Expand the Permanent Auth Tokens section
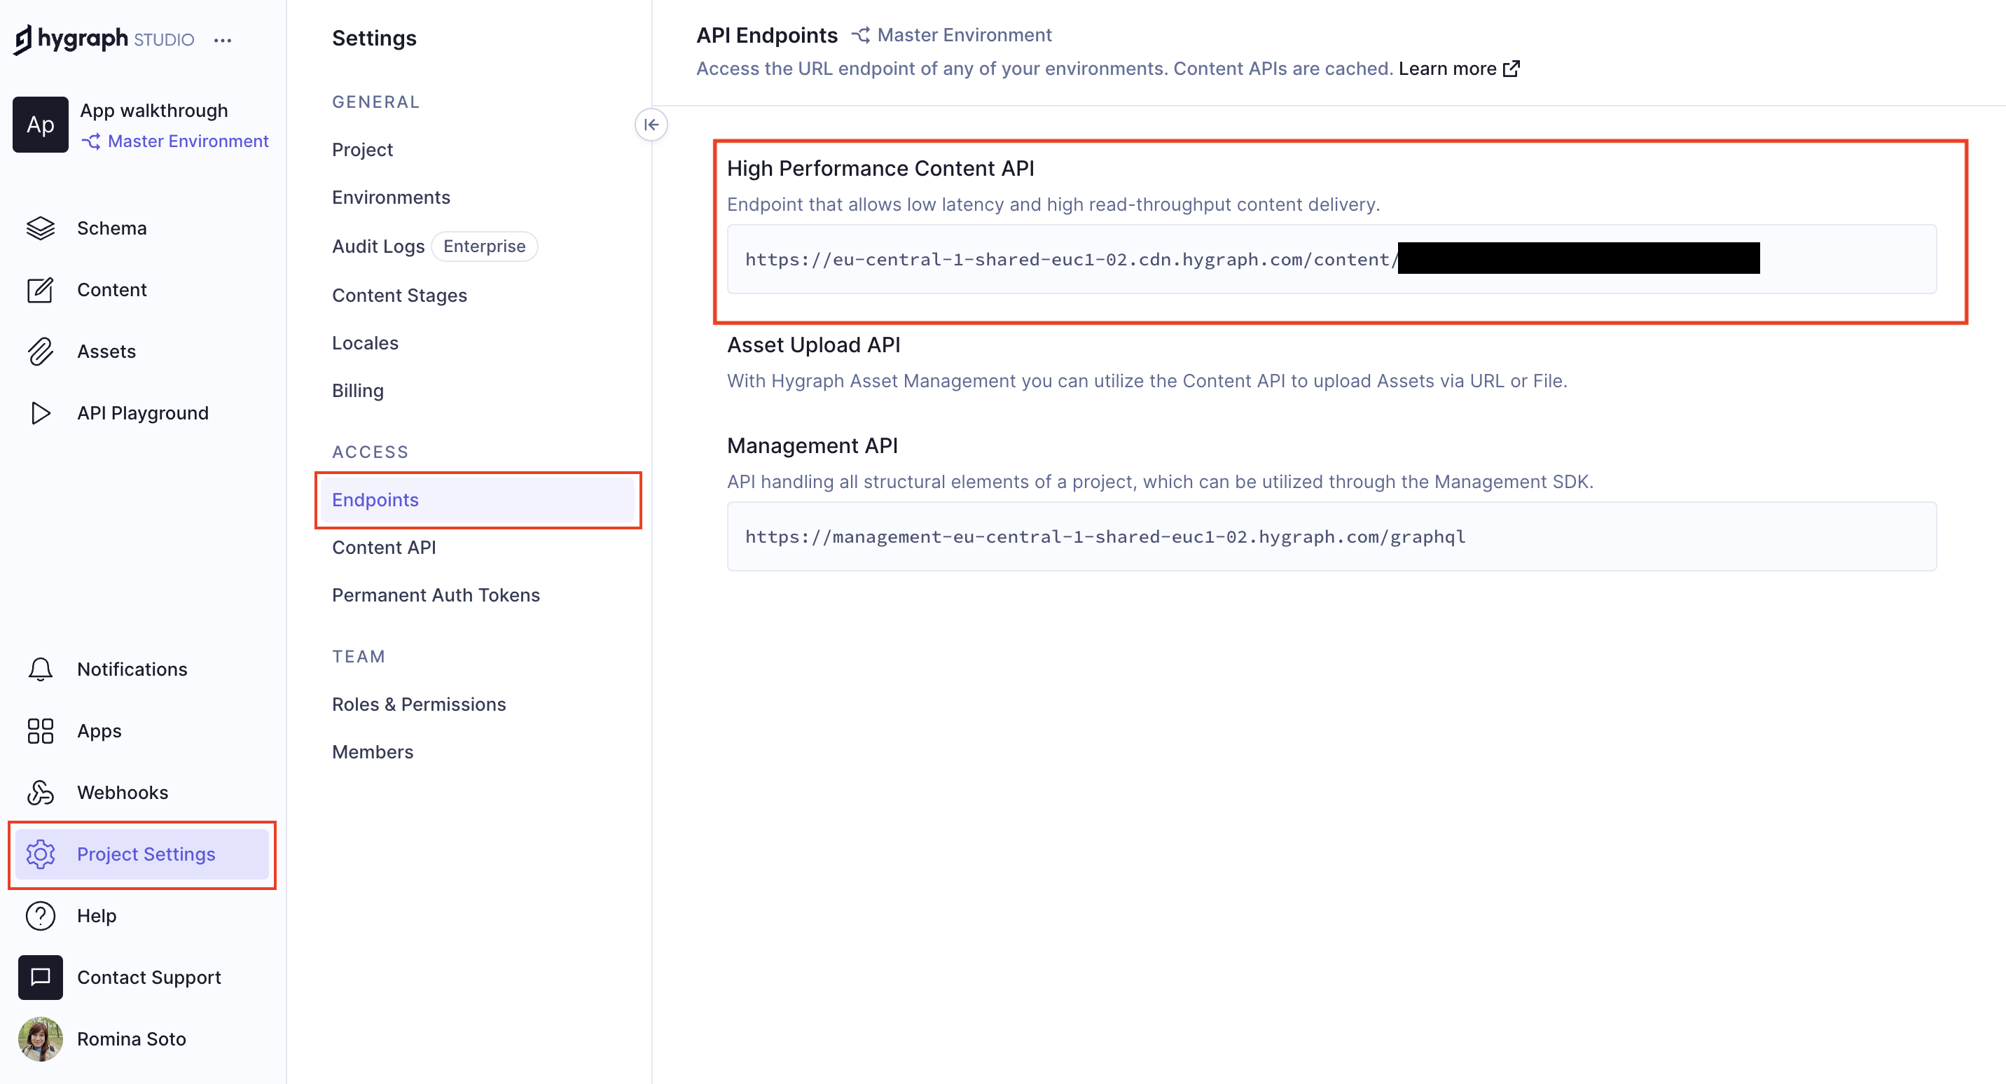Viewport: 2006px width, 1084px height. tap(436, 595)
